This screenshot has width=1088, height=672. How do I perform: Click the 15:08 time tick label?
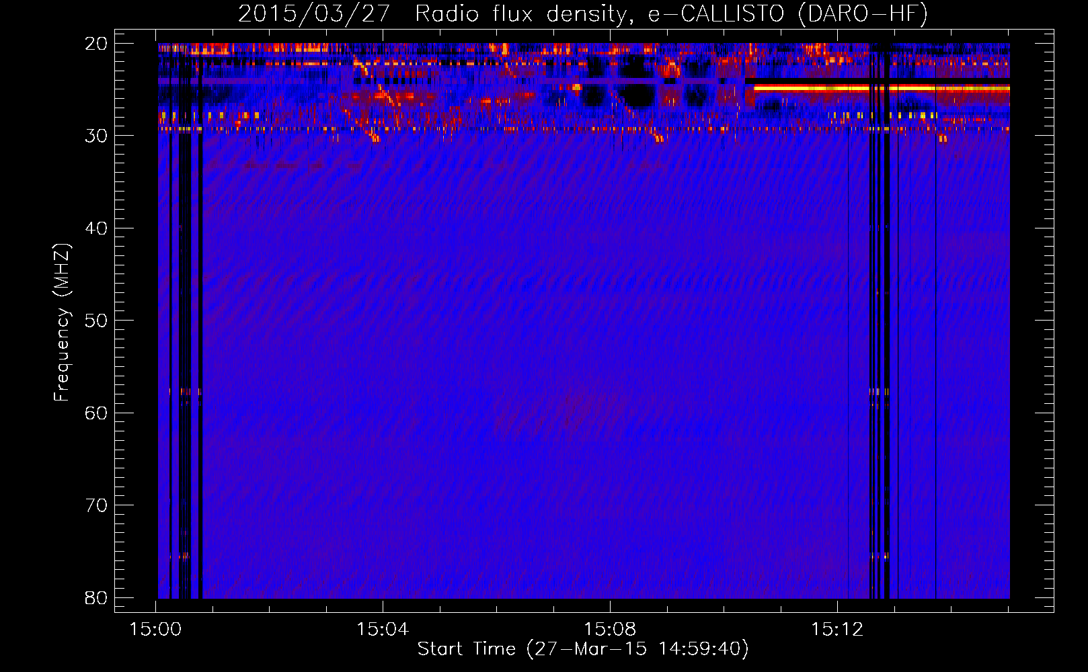[x=610, y=630]
